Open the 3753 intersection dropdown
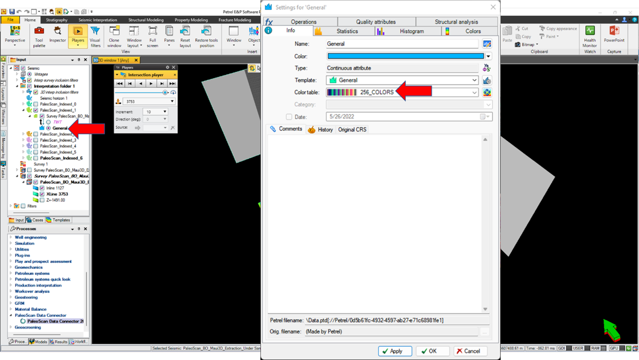639x360 pixels. pyautogui.click(x=149, y=101)
